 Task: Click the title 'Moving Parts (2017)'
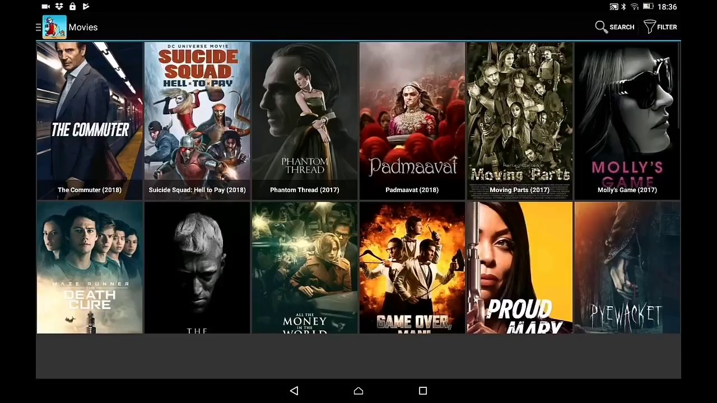point(520,190)
